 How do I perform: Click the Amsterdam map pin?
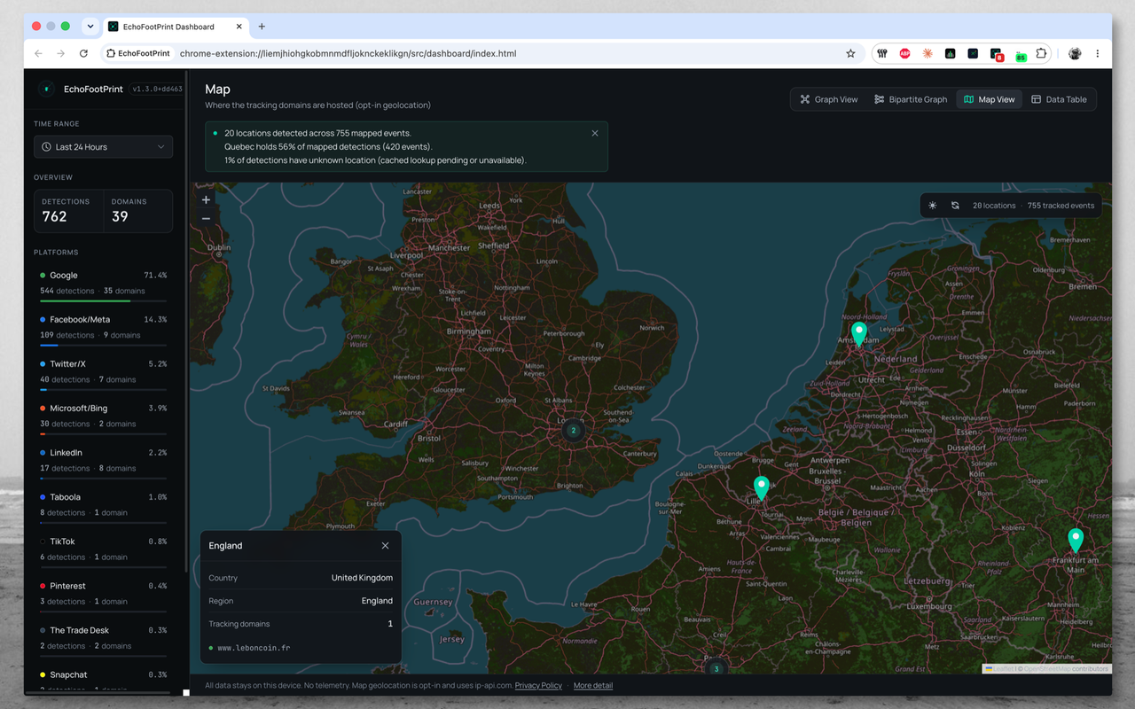point(858,334)
